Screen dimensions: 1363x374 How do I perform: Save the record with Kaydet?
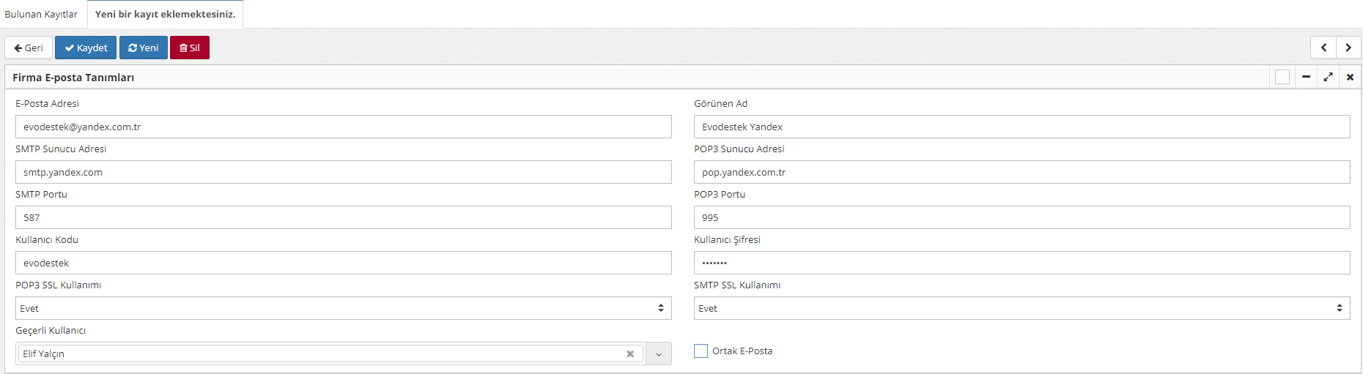[x=86, y=48]
